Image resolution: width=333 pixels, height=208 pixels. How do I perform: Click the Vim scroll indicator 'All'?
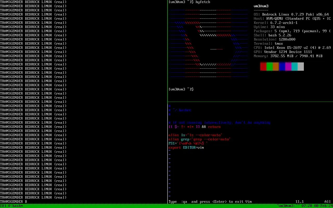click(x=328, y=202)
